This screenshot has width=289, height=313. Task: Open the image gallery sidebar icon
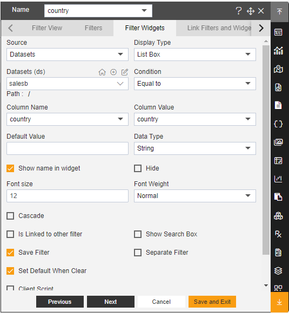(x=278, y=142)
